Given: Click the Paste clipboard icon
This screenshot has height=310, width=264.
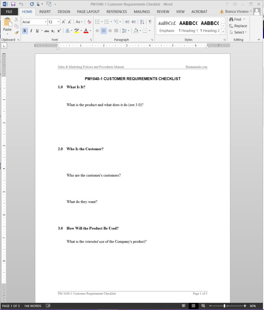Looking at the screenshot, I should tap(7, 22).
